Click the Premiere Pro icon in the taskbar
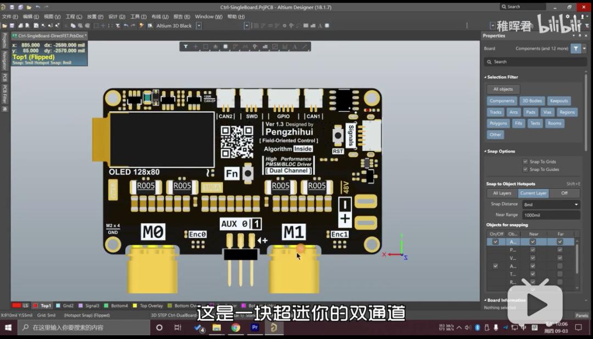 coord(255,327)
